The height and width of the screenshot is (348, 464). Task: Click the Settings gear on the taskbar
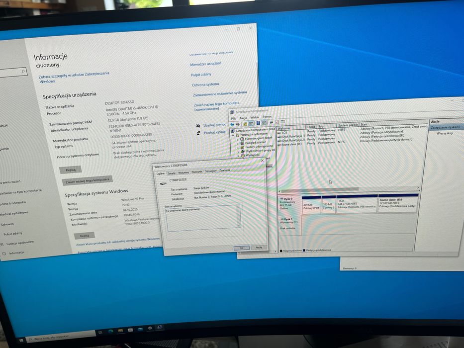coord(150,328)
